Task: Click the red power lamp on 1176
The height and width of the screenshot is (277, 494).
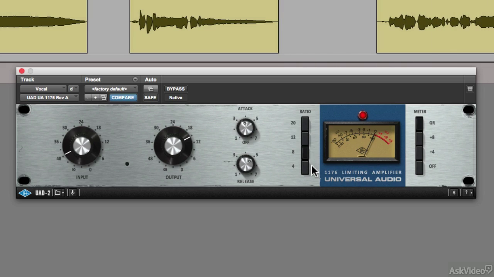Action: [362, 115]
